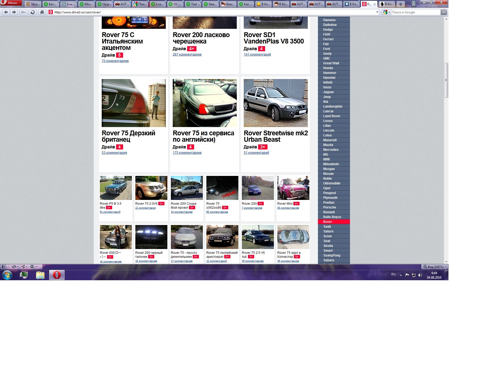The image size is (500, 375).
Task: Open the pink Rover Mini thumbnail
Action: (x=293, y=188)
